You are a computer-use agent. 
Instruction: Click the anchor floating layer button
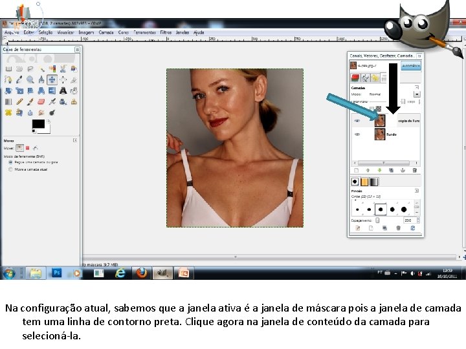403,171
